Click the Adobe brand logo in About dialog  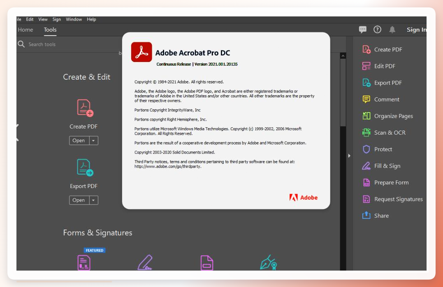[304, 197]
